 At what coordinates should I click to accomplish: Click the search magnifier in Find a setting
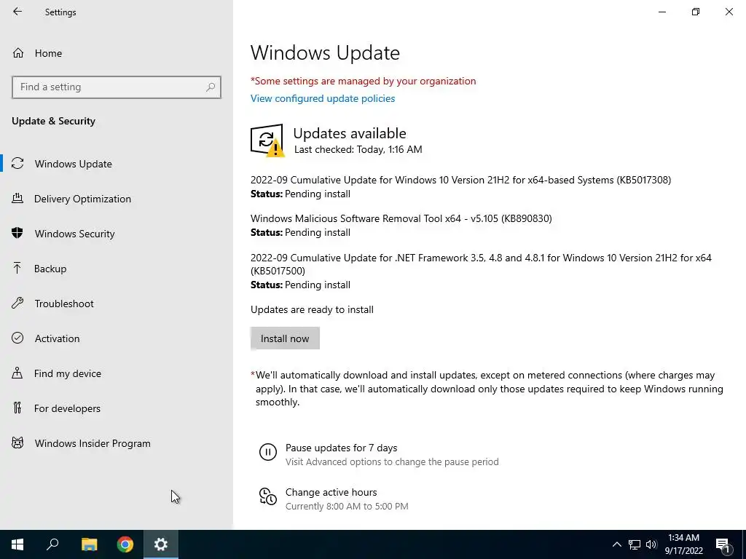[211, 87]
